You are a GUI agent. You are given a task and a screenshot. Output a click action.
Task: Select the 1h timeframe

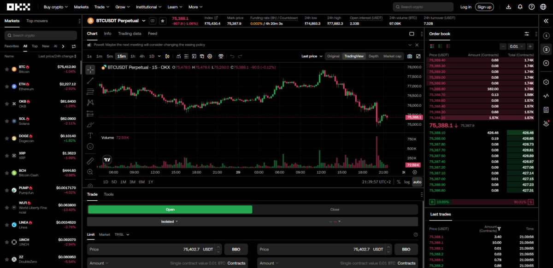pos(133,56)
